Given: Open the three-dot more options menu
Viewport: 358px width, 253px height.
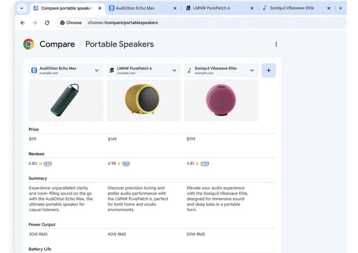Looking at the screenshot, I should 276,44.
